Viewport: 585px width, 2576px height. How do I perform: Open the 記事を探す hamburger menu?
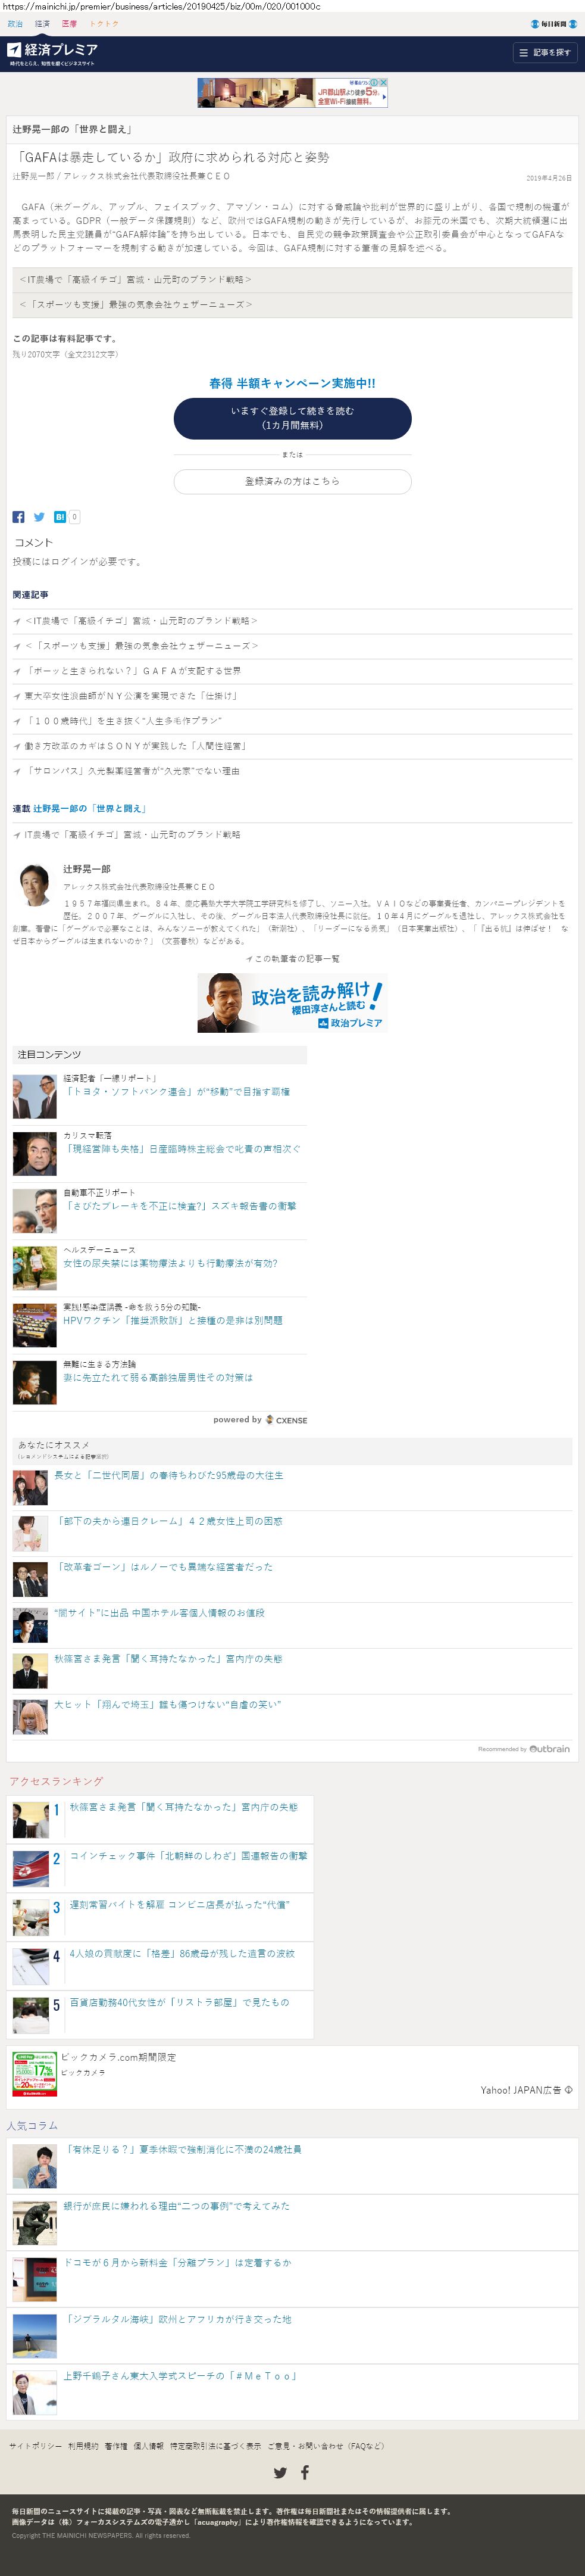pyautogui.click(x=545, y=52)
